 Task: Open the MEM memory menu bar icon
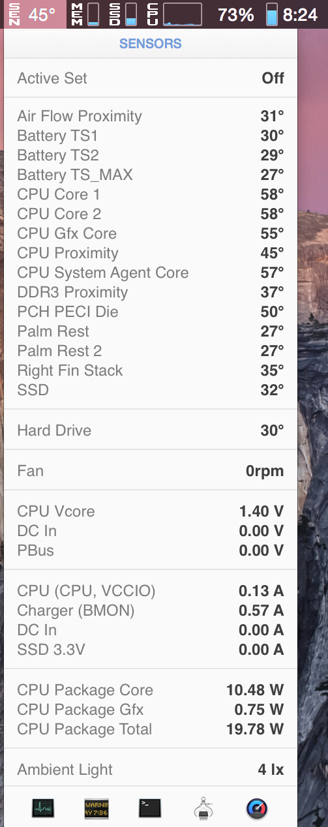[85, 14]
